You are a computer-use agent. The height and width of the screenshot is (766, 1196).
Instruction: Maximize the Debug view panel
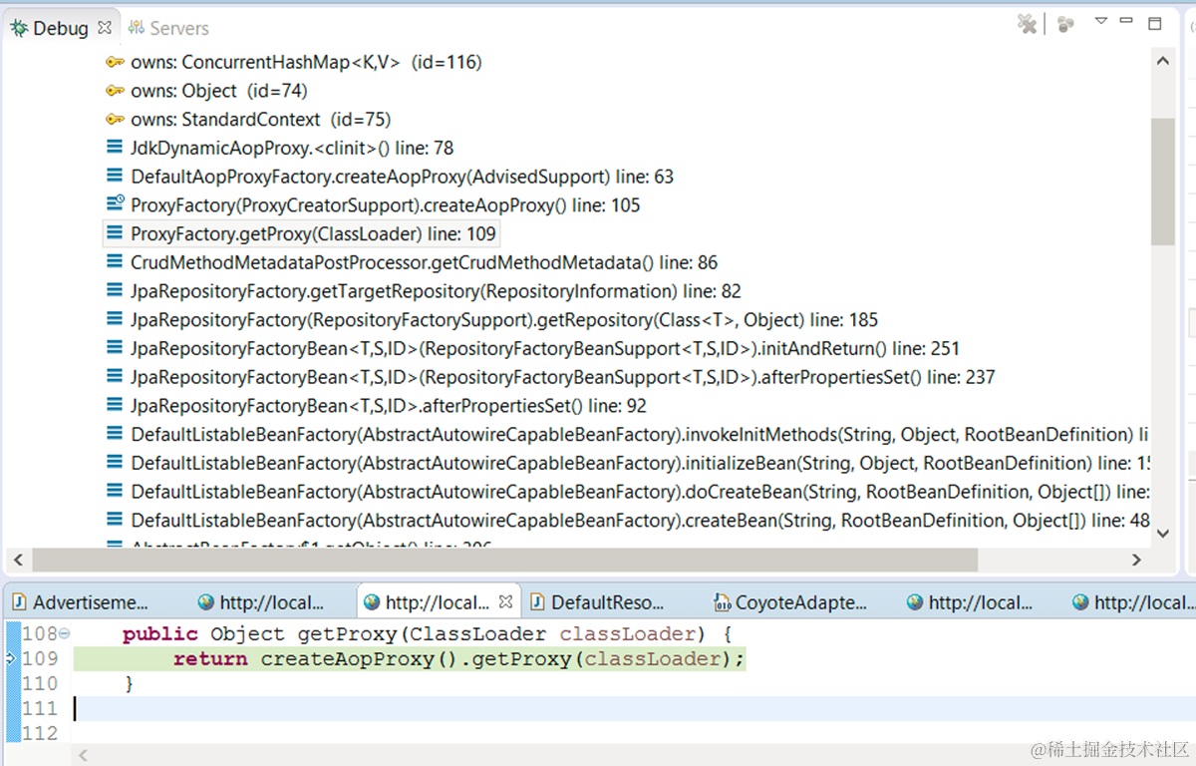point(1155,23)
